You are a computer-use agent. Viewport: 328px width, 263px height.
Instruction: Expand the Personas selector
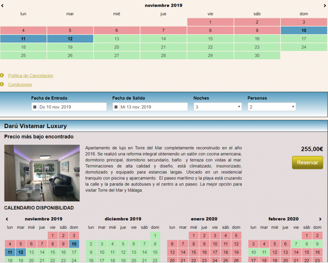click(x=272, y=107)
